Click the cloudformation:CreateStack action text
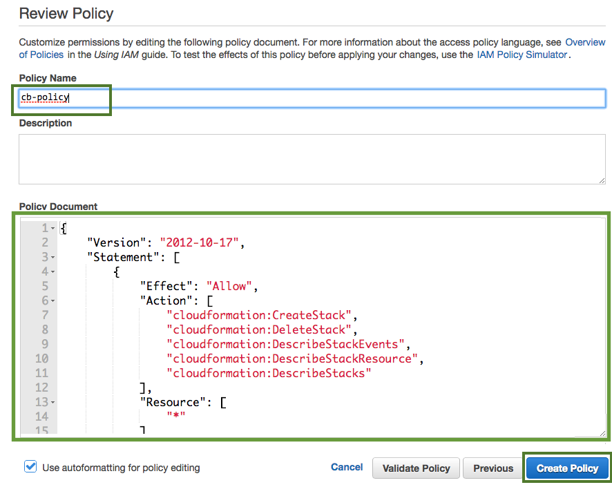The width and height of the screenshot is (612, 487). (260, 315)
